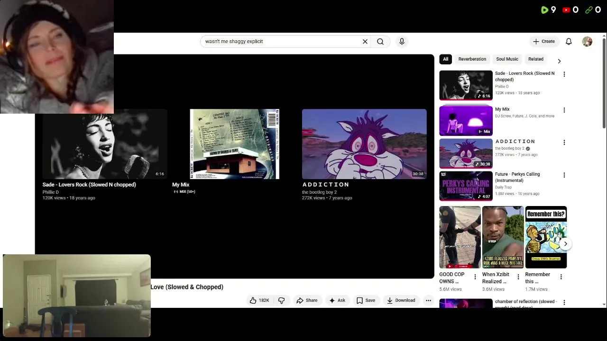Image resolution: width=607 pixels, height=341 pixels.
Task: Open the Create menu
Action: tap(543, 42)
